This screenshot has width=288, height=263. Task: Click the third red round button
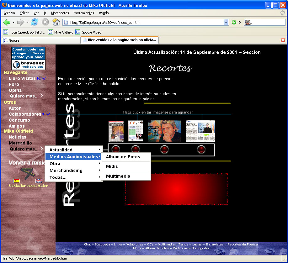coord(164,150)
